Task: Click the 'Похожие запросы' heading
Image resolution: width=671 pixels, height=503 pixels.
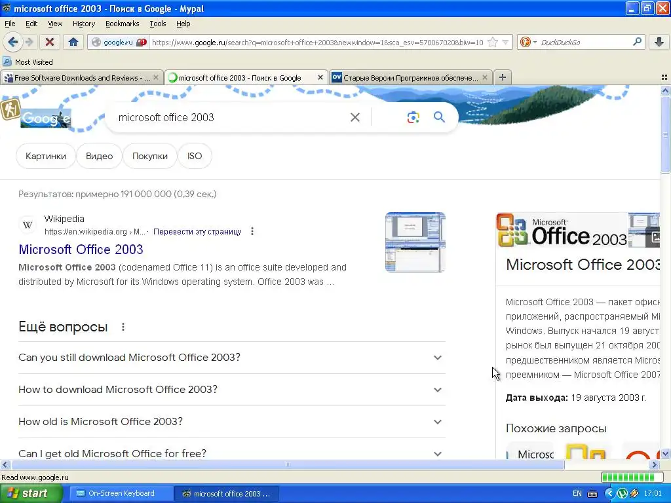Action: 556,428
